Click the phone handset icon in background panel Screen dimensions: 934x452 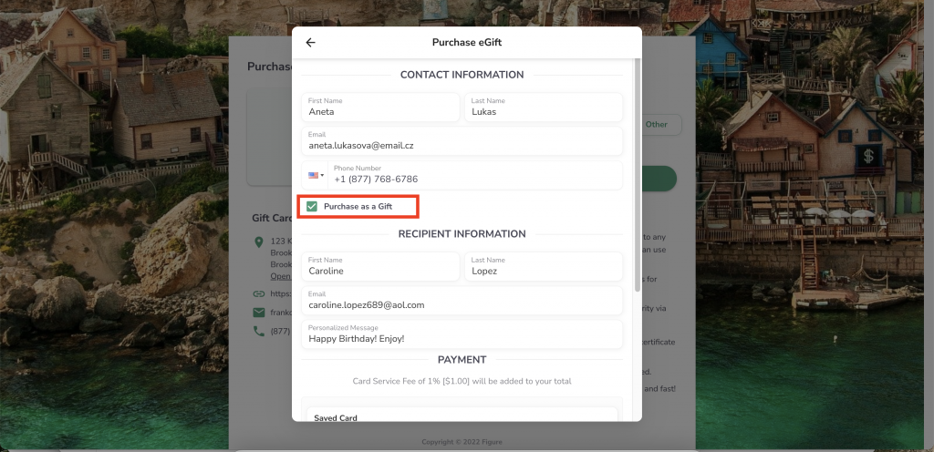coord(258,332)
